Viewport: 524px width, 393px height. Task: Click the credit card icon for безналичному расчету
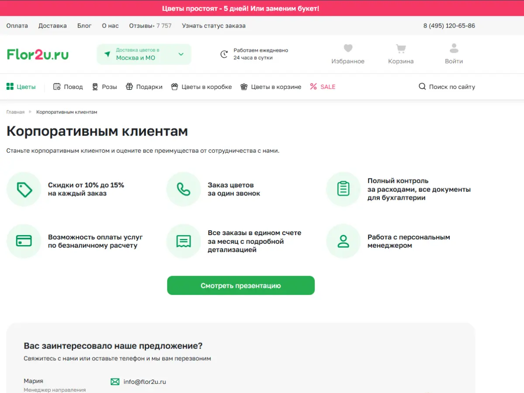point(24,241)
